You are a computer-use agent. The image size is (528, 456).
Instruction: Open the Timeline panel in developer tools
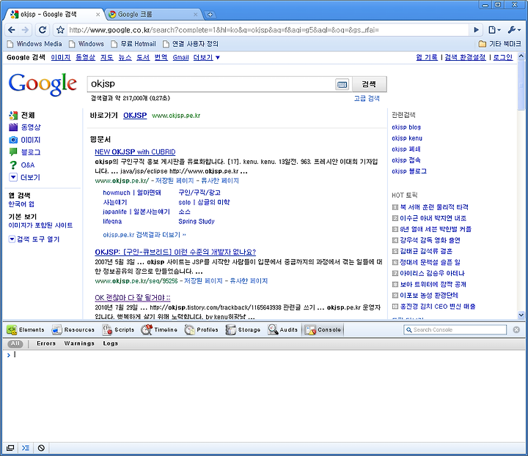(159, 330)
